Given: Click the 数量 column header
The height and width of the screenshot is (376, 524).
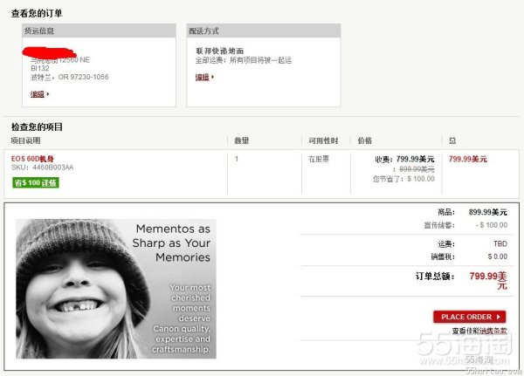Looking at the screenshot, I should pos(242,140).
